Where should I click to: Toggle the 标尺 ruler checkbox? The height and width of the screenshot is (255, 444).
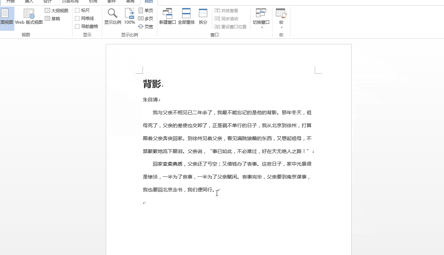(x=77, y=10)
